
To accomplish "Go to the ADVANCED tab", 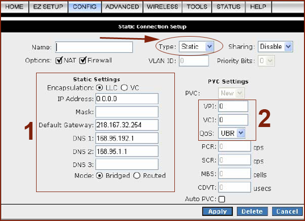I will [x=122, y=7].
